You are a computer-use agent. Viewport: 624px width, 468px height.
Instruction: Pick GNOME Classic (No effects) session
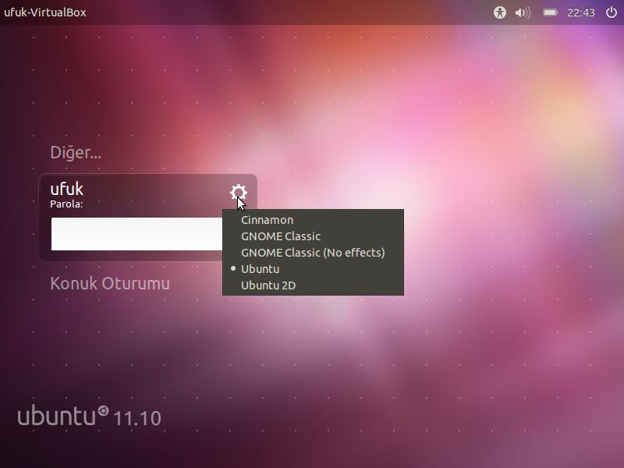[x=313, y=253]
